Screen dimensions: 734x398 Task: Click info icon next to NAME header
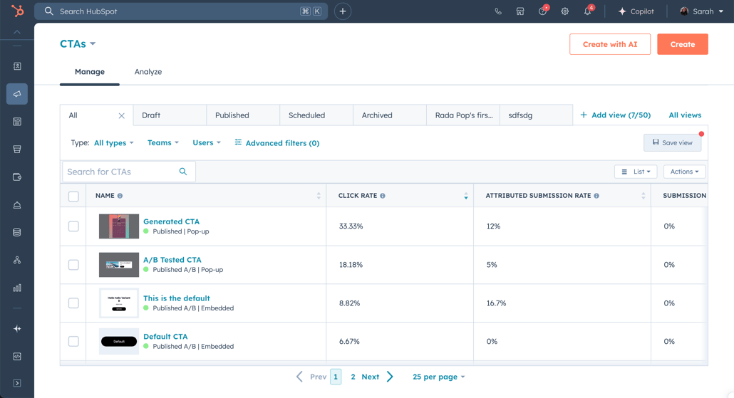tap(120, 196)
